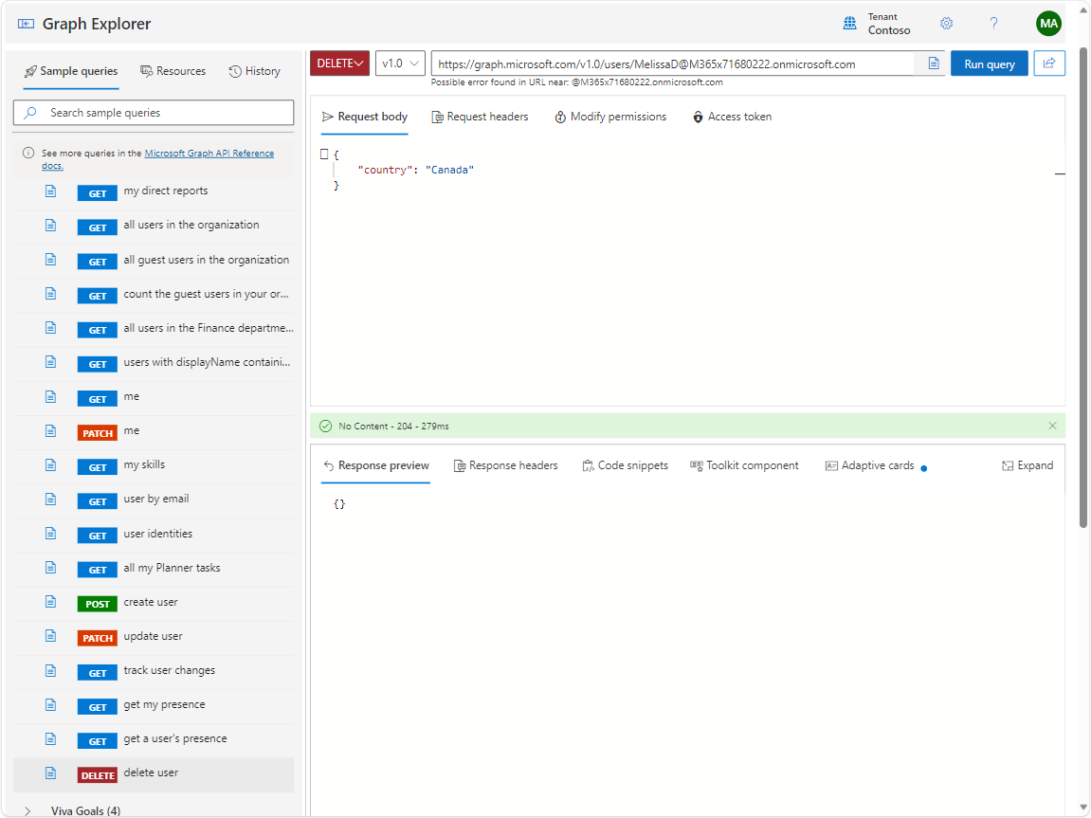This screenshot has height=818, width=1091.
Task: Open docs icon for 'create user' query
Action: [x=51, y=602]
